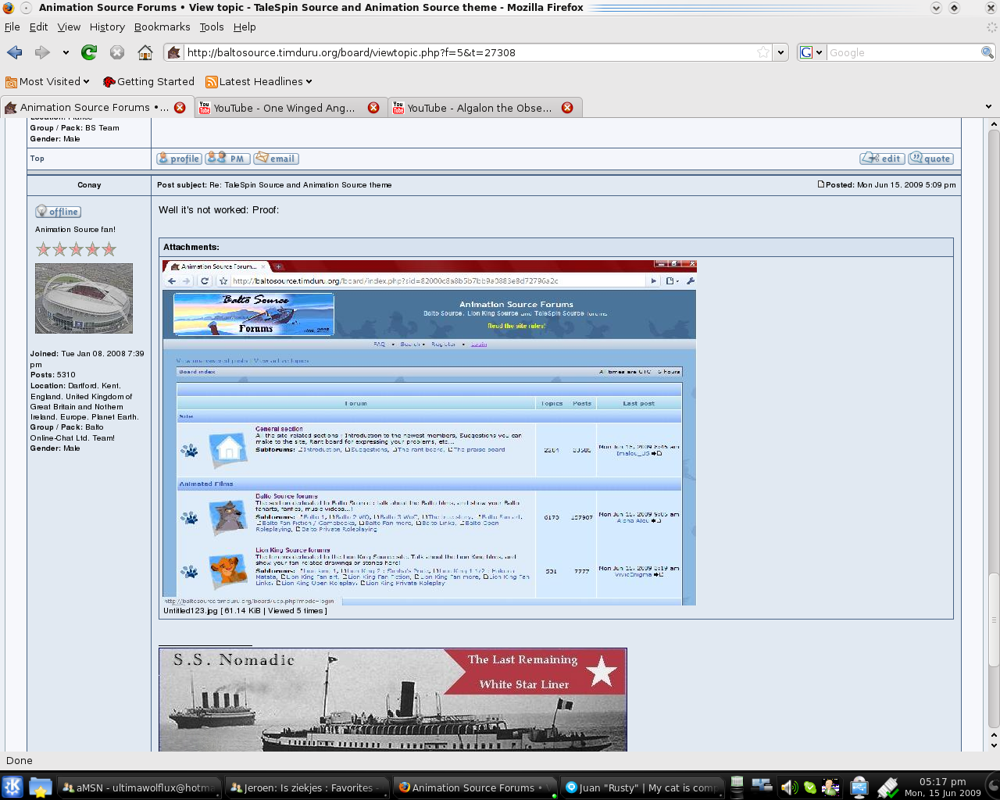
Task: Click the search magnifier icon in Google box
Action: [x=987, y=52]
